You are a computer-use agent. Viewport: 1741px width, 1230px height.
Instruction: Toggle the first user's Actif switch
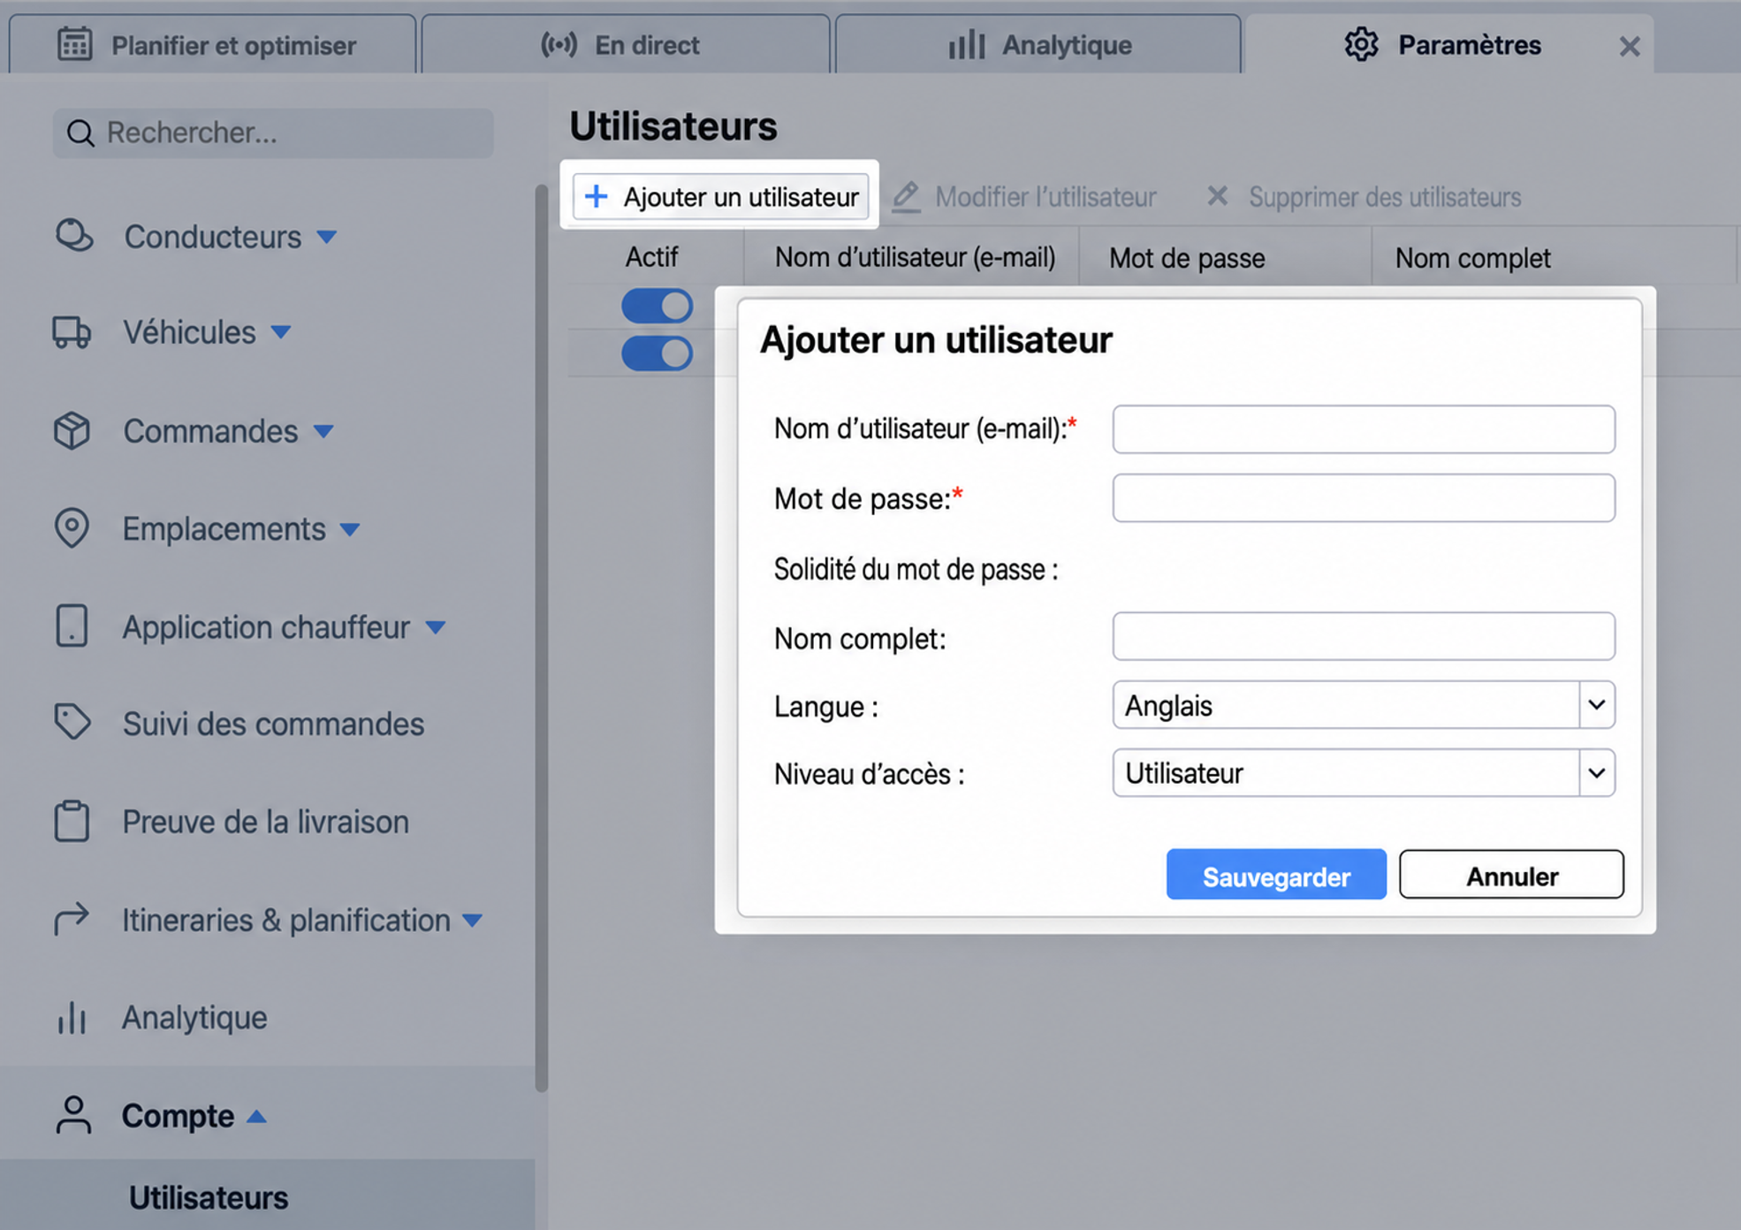(x=657, y=307)
